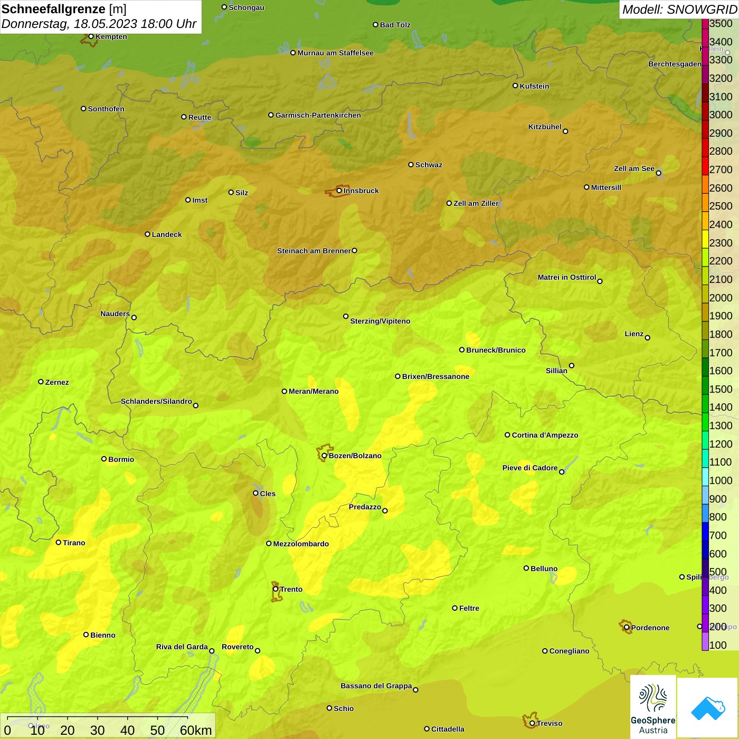Image resolution: width=739 pixels, height=739 pixels.
Task: Click the Bad Tölz label
Action: [395, 25]
